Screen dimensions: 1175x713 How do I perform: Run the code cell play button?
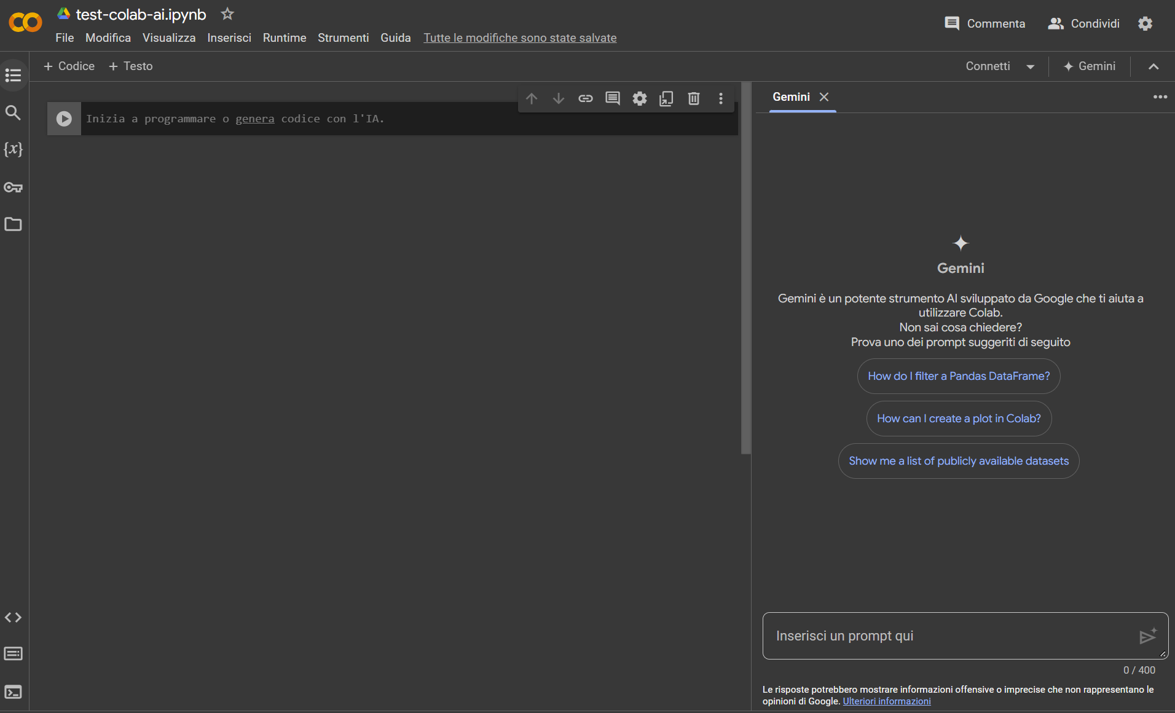pos(64,119)
